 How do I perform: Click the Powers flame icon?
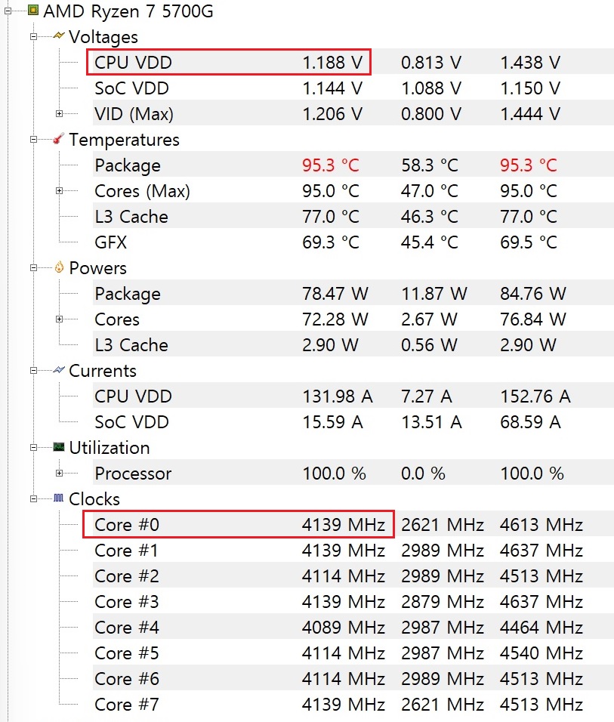pyautogui.click(x=59, y=267)
